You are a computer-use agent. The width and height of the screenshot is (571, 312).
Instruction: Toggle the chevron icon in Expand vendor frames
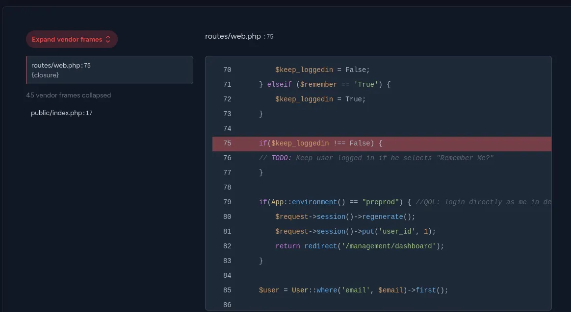click(x=108, y=39)
